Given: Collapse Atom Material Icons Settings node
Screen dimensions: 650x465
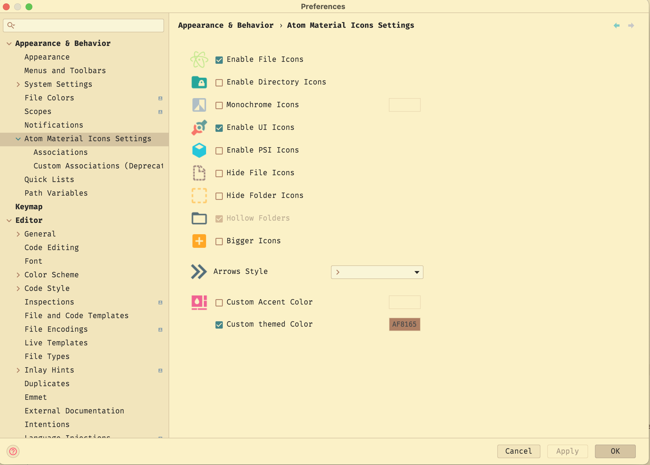Looking at the screenshot, I should tap(18, 139).
